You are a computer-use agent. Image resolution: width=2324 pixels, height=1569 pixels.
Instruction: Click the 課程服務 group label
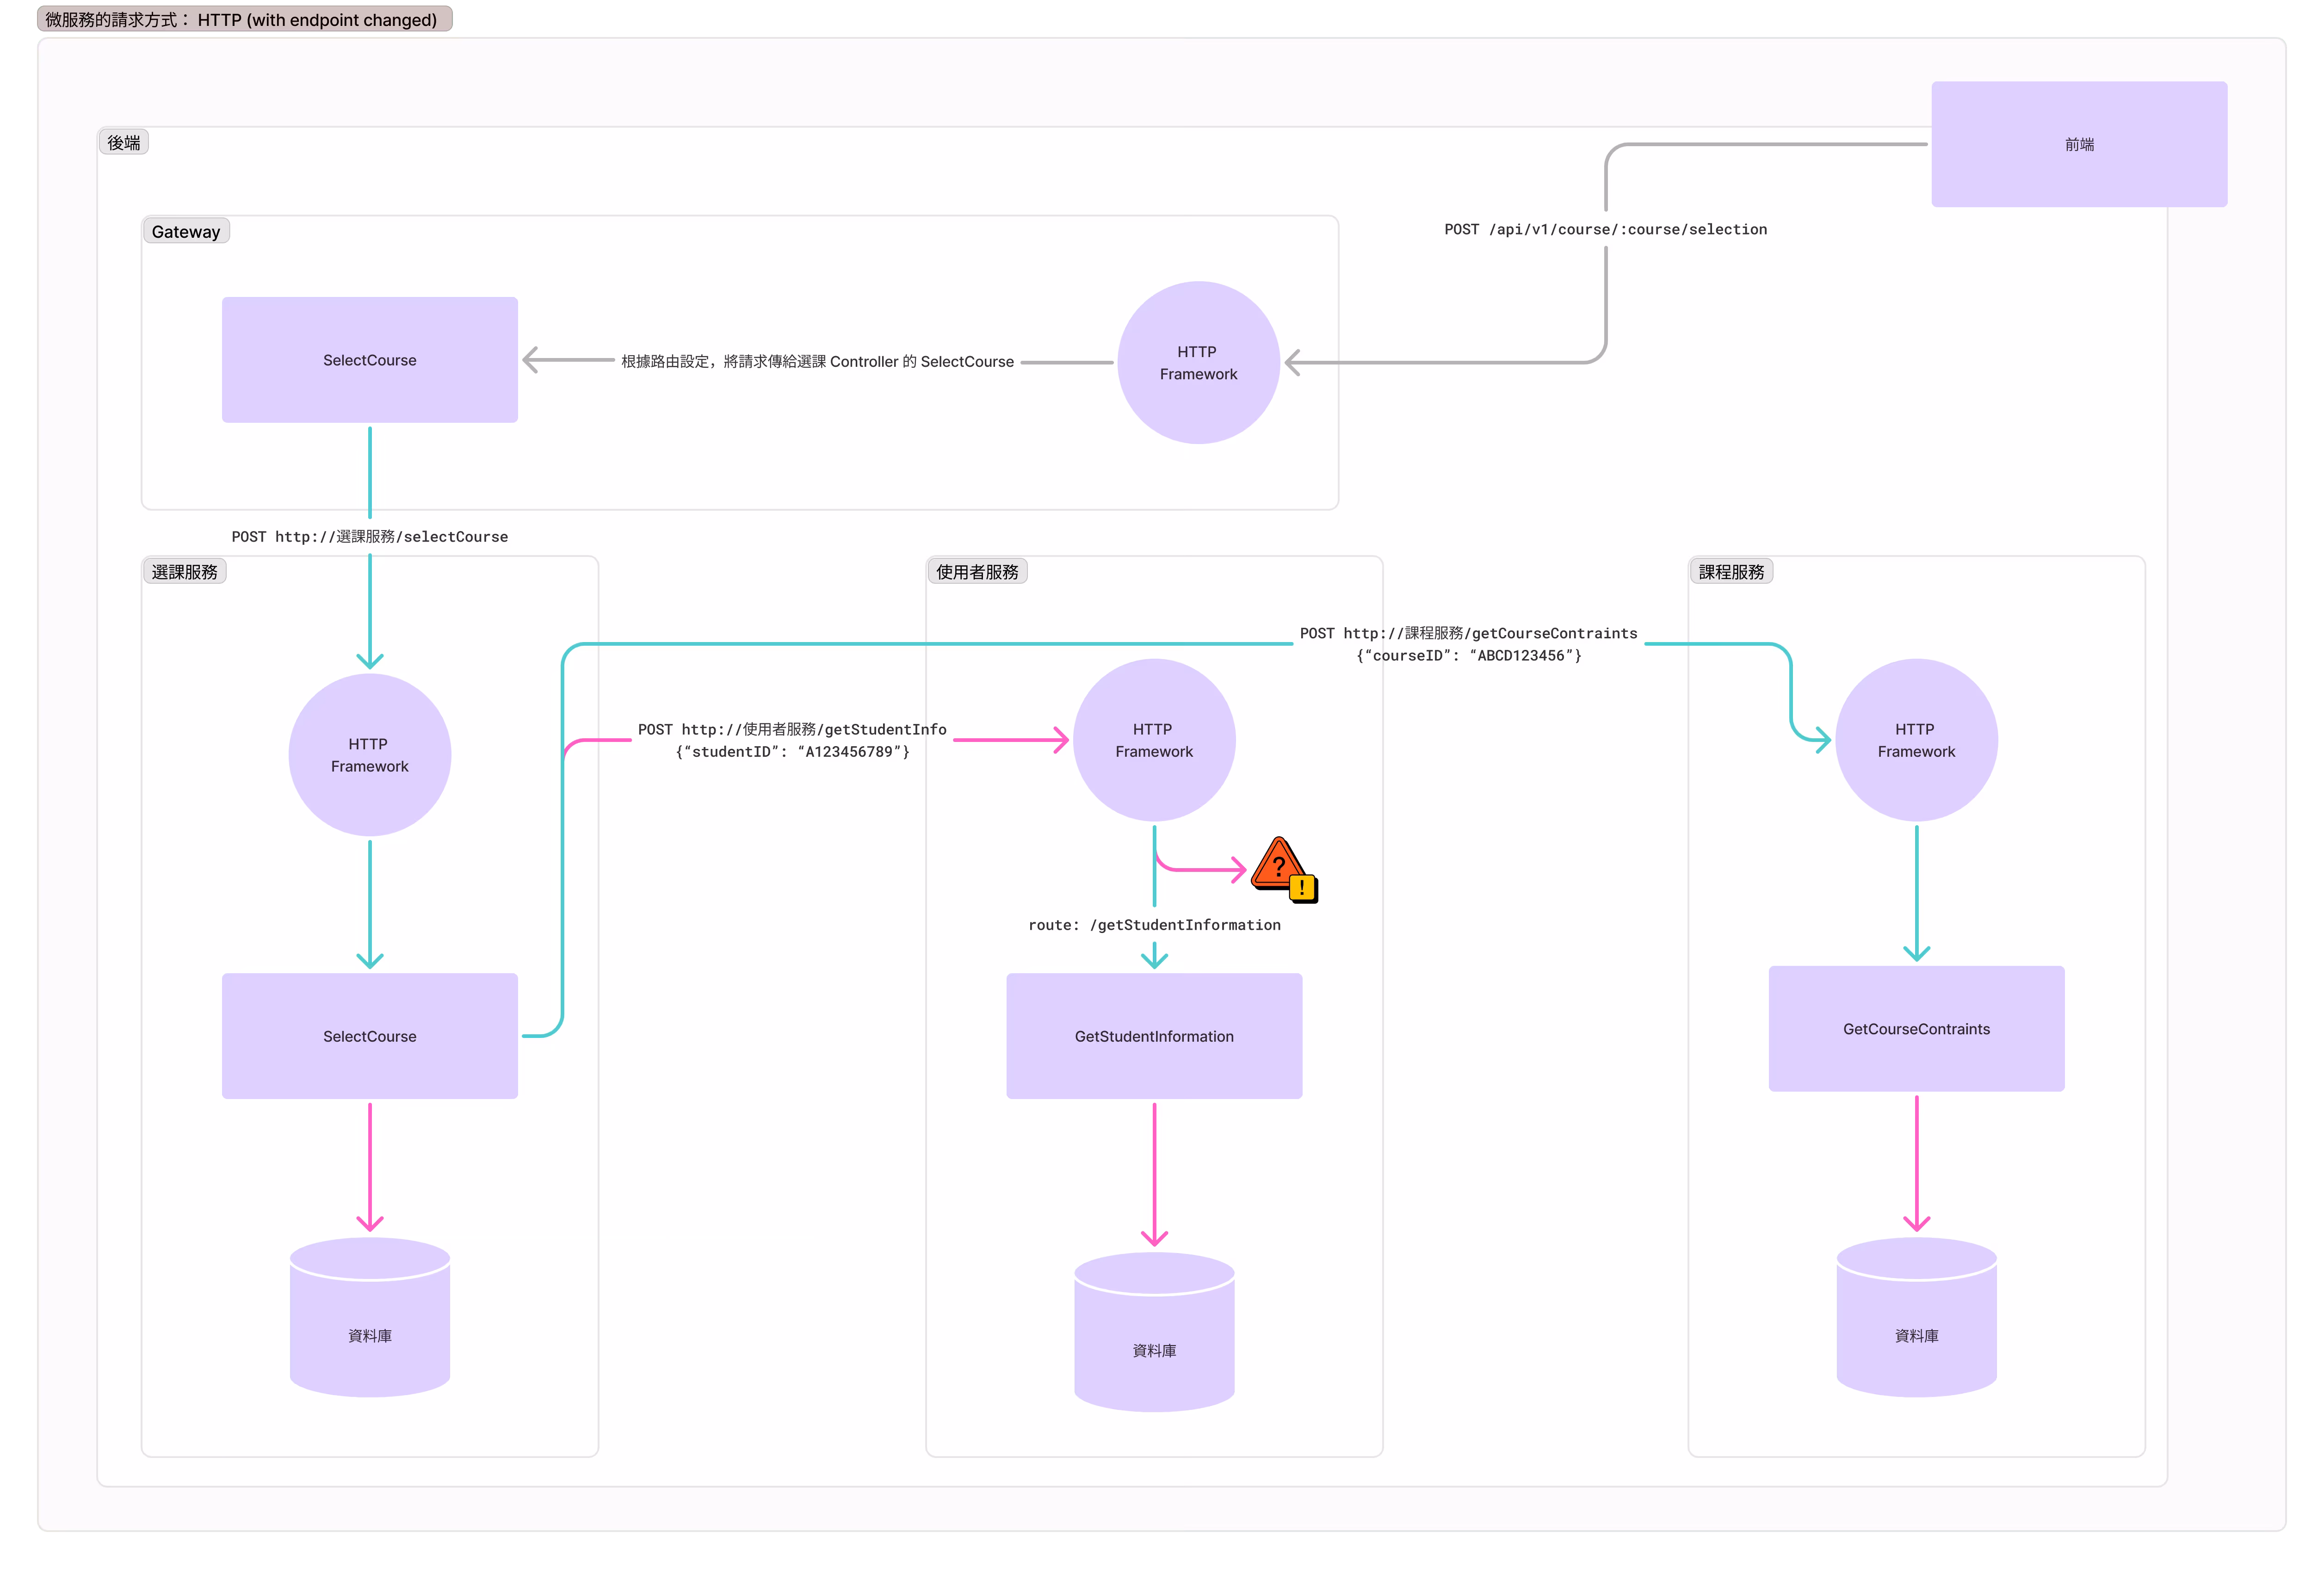click(x=1731, y=571)
